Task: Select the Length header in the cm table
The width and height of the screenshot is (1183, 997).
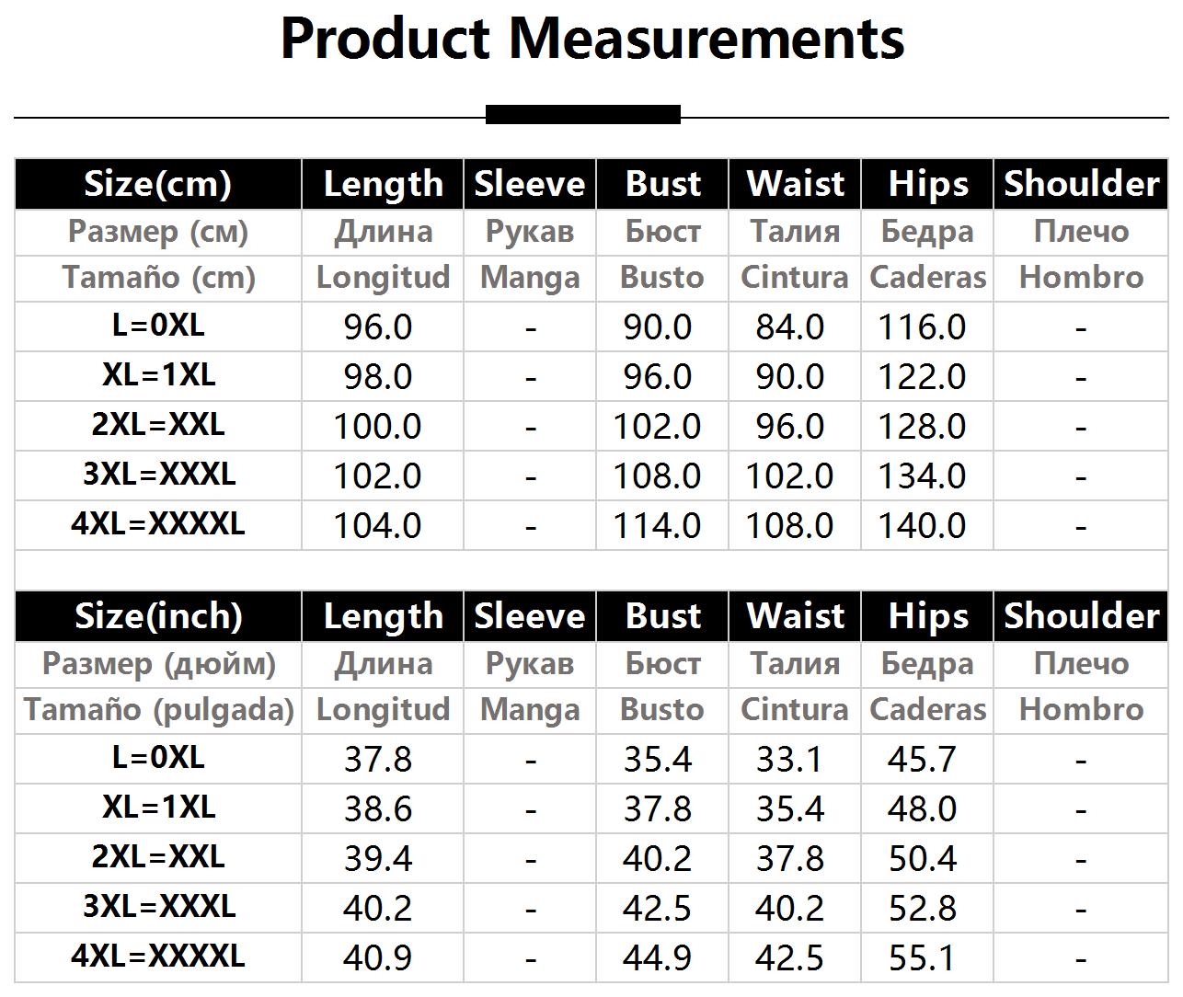Action: pyautogui.click(x=383, y=184)
